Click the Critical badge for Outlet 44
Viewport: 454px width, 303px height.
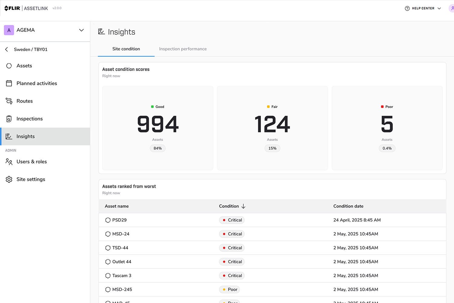pos(232,262)
